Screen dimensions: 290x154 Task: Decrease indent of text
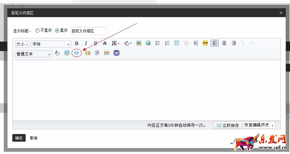pos(186,43)
